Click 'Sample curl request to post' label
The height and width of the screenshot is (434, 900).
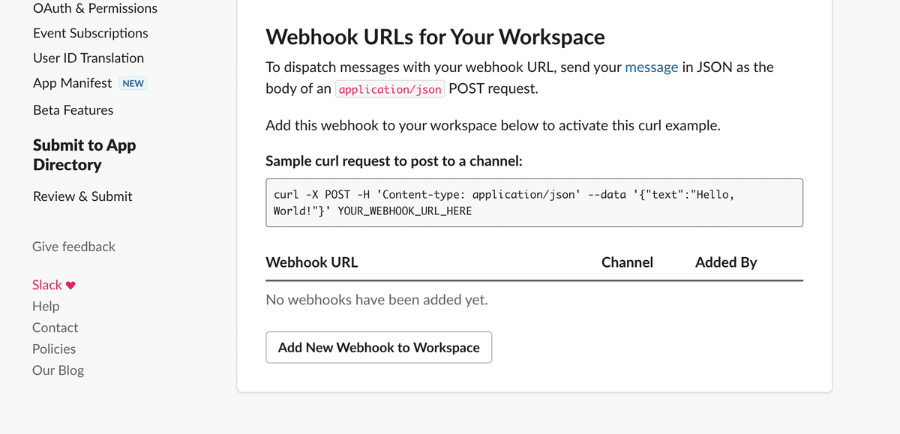[x=394, y=161]
